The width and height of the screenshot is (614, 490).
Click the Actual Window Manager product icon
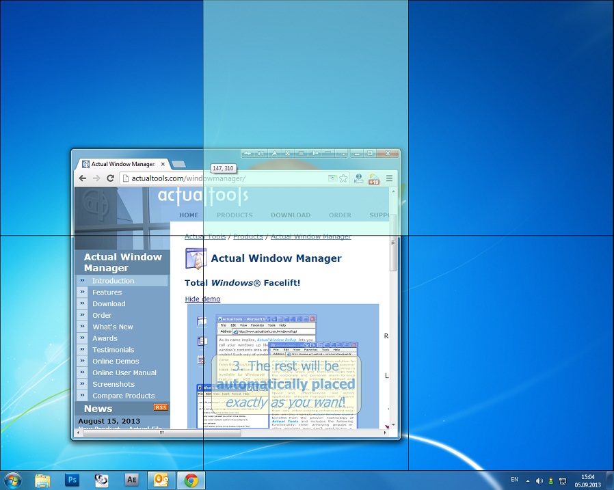(196, 258)
